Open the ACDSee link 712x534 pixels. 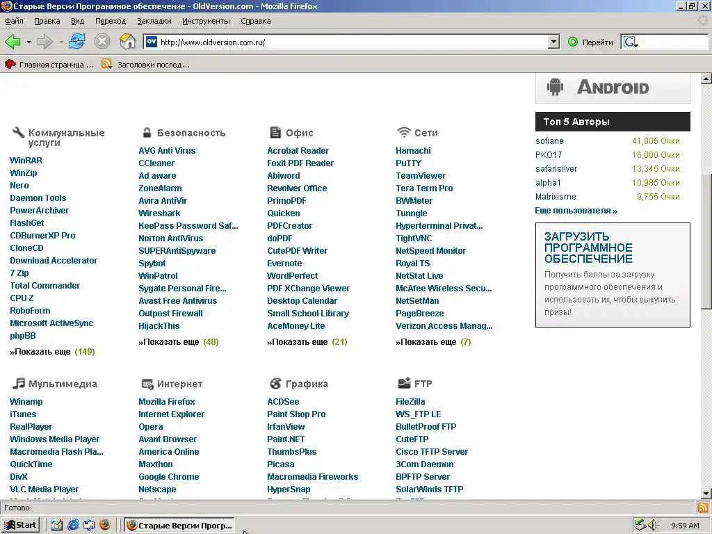[283, 401]
